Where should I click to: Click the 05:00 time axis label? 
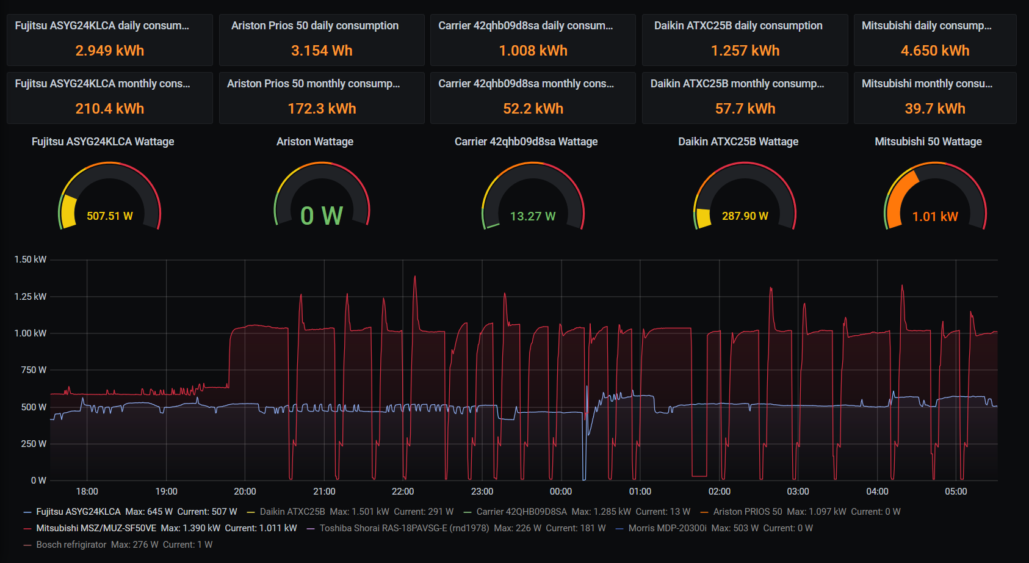[956, 492]
